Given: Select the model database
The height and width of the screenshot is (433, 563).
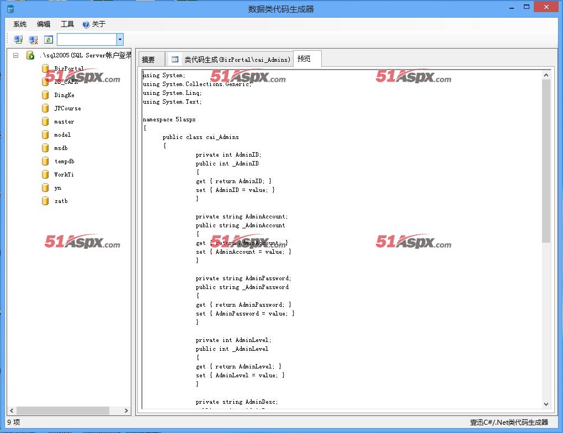Looking at the screenshot, I should (x=62, y=135).
